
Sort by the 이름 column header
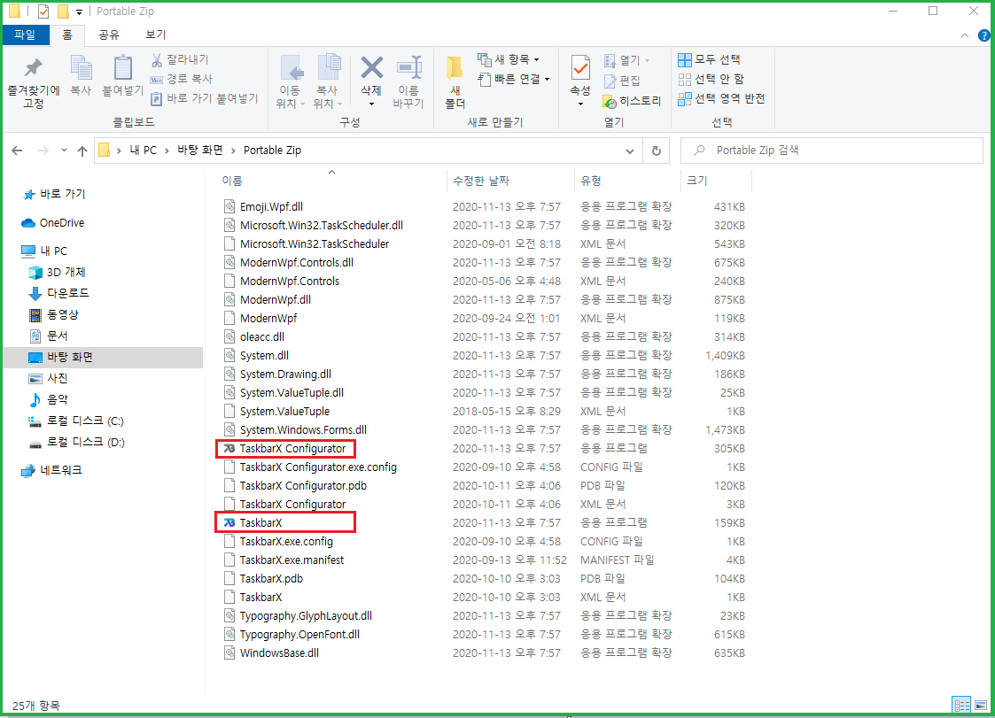click(x=232, y=181)
